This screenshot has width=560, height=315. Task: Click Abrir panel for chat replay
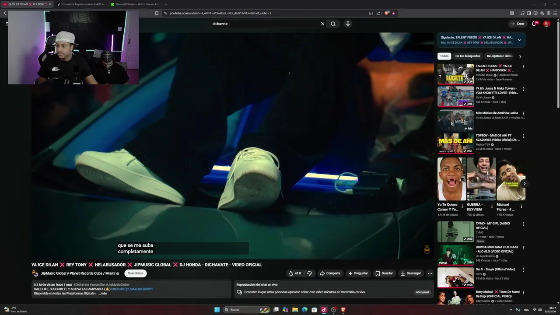point(422,292)
